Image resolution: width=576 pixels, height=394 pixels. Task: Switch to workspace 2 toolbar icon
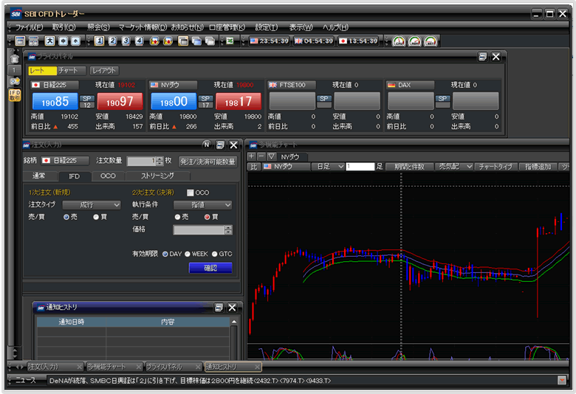click(112, 41)
